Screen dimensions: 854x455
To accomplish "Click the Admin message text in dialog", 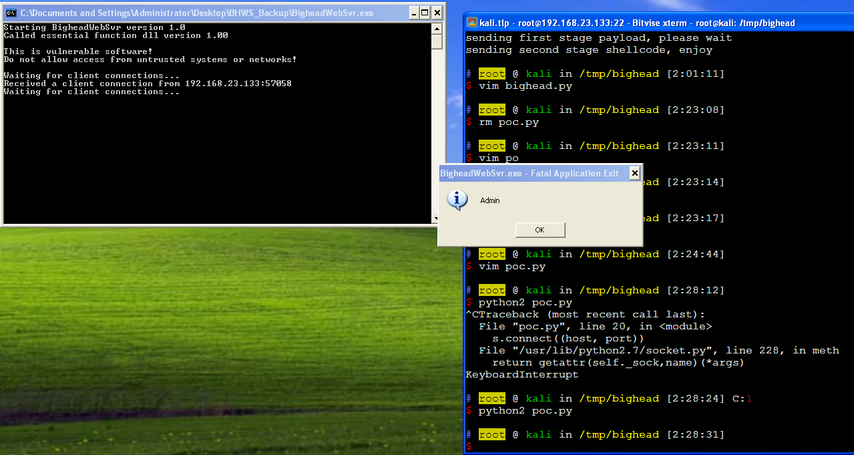I will coord(489,200).
